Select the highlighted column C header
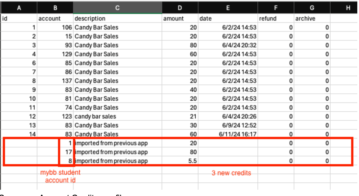This screenshot has height=196, width=359. (117, 8)
